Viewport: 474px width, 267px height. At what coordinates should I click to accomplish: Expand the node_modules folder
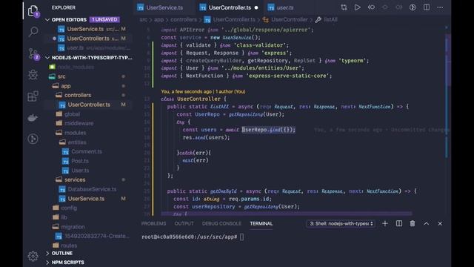coord(76,67)
